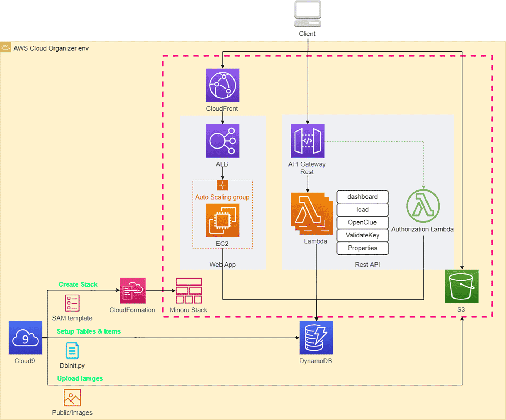This screenshot has height=420, width=506.
Task: Click the Dbinit.py file icon
Action: pyautogui.click(x=72, y=351)
